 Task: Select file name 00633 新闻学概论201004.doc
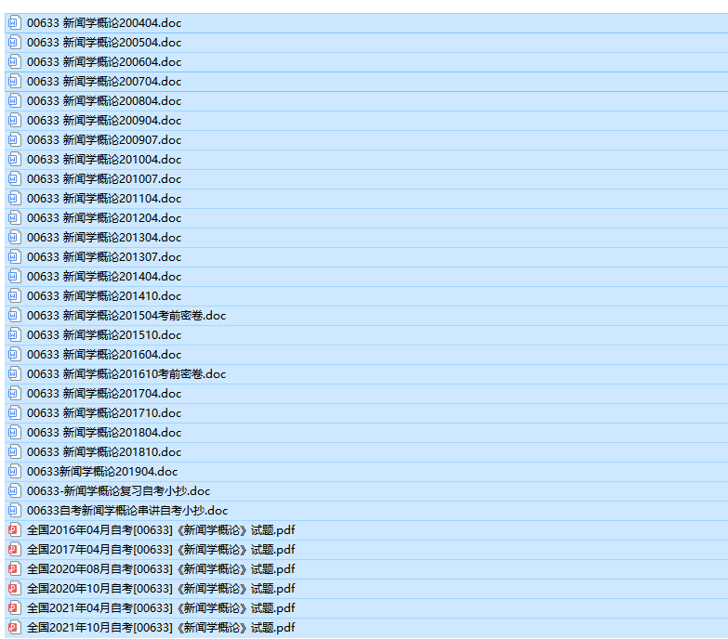(104, 159)
